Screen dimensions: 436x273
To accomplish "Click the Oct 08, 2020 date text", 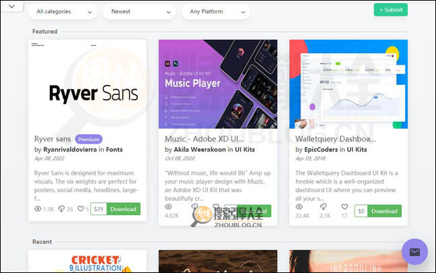I will click(180, 158).
